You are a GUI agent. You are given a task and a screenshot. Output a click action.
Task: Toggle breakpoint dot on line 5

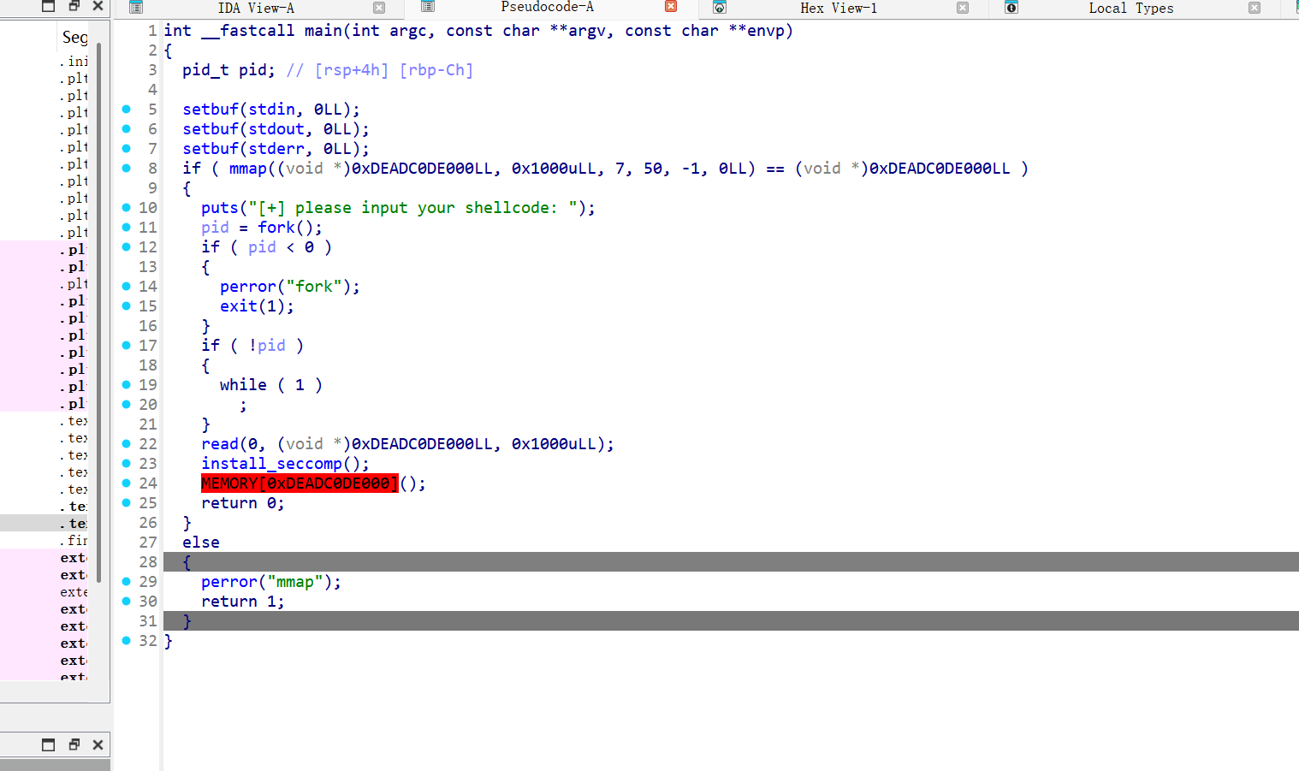127,110
